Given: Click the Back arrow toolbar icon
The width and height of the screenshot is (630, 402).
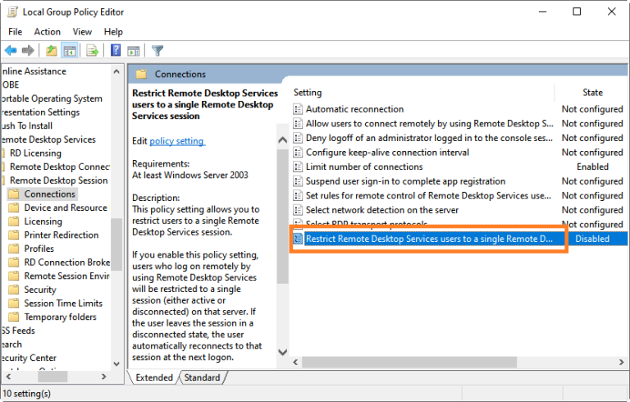Looking at the screenshot, I should [x=11, y=51].
